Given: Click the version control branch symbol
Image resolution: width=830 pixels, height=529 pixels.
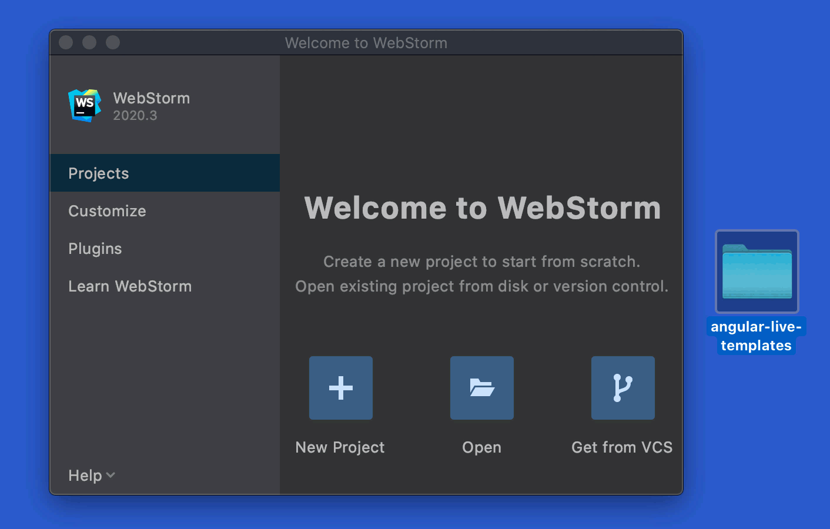Looking at the screenshot, I should tap(622, 387).
